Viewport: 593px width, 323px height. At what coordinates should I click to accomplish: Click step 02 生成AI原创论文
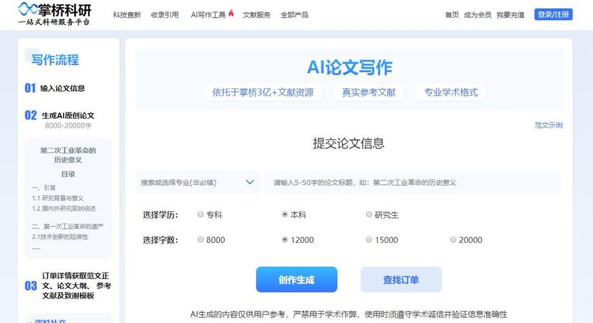(59, 115)
